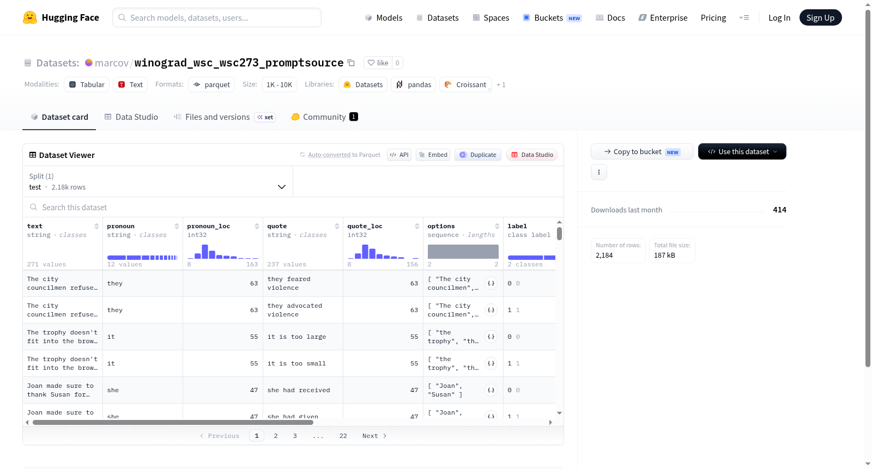
Task: Click the API button in viewer
Action: [x=399, y=155]
